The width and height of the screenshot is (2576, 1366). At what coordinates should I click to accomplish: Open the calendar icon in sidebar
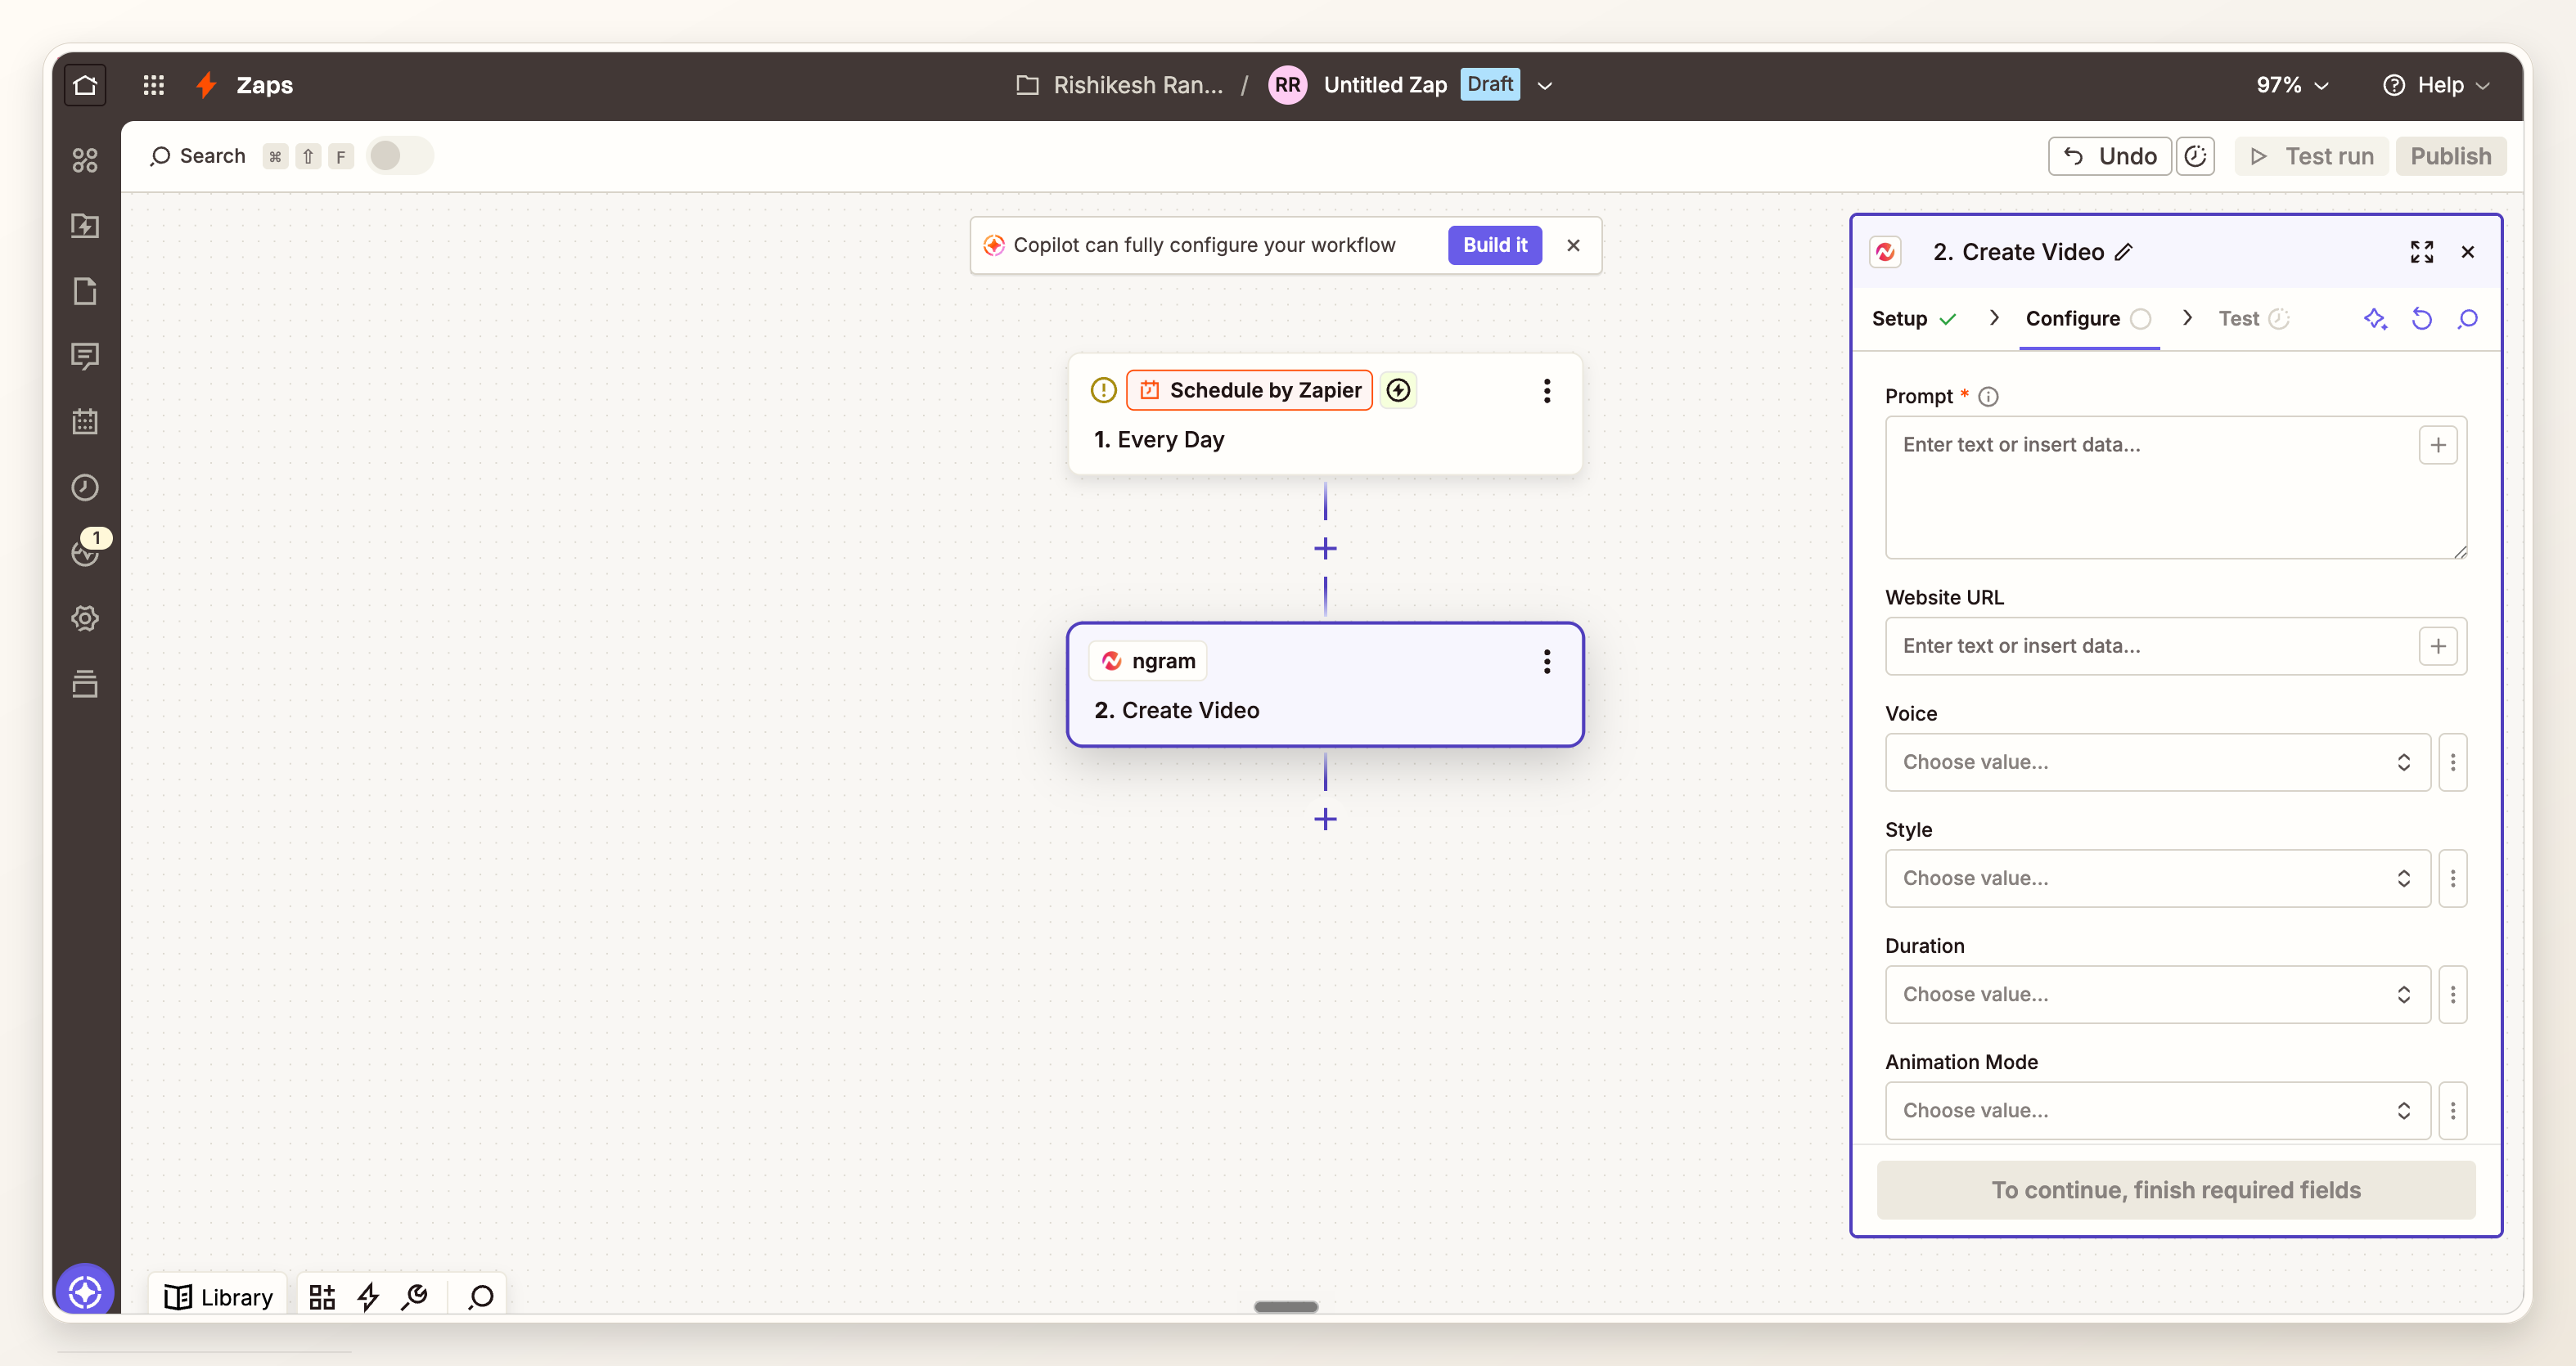(85, 422)
